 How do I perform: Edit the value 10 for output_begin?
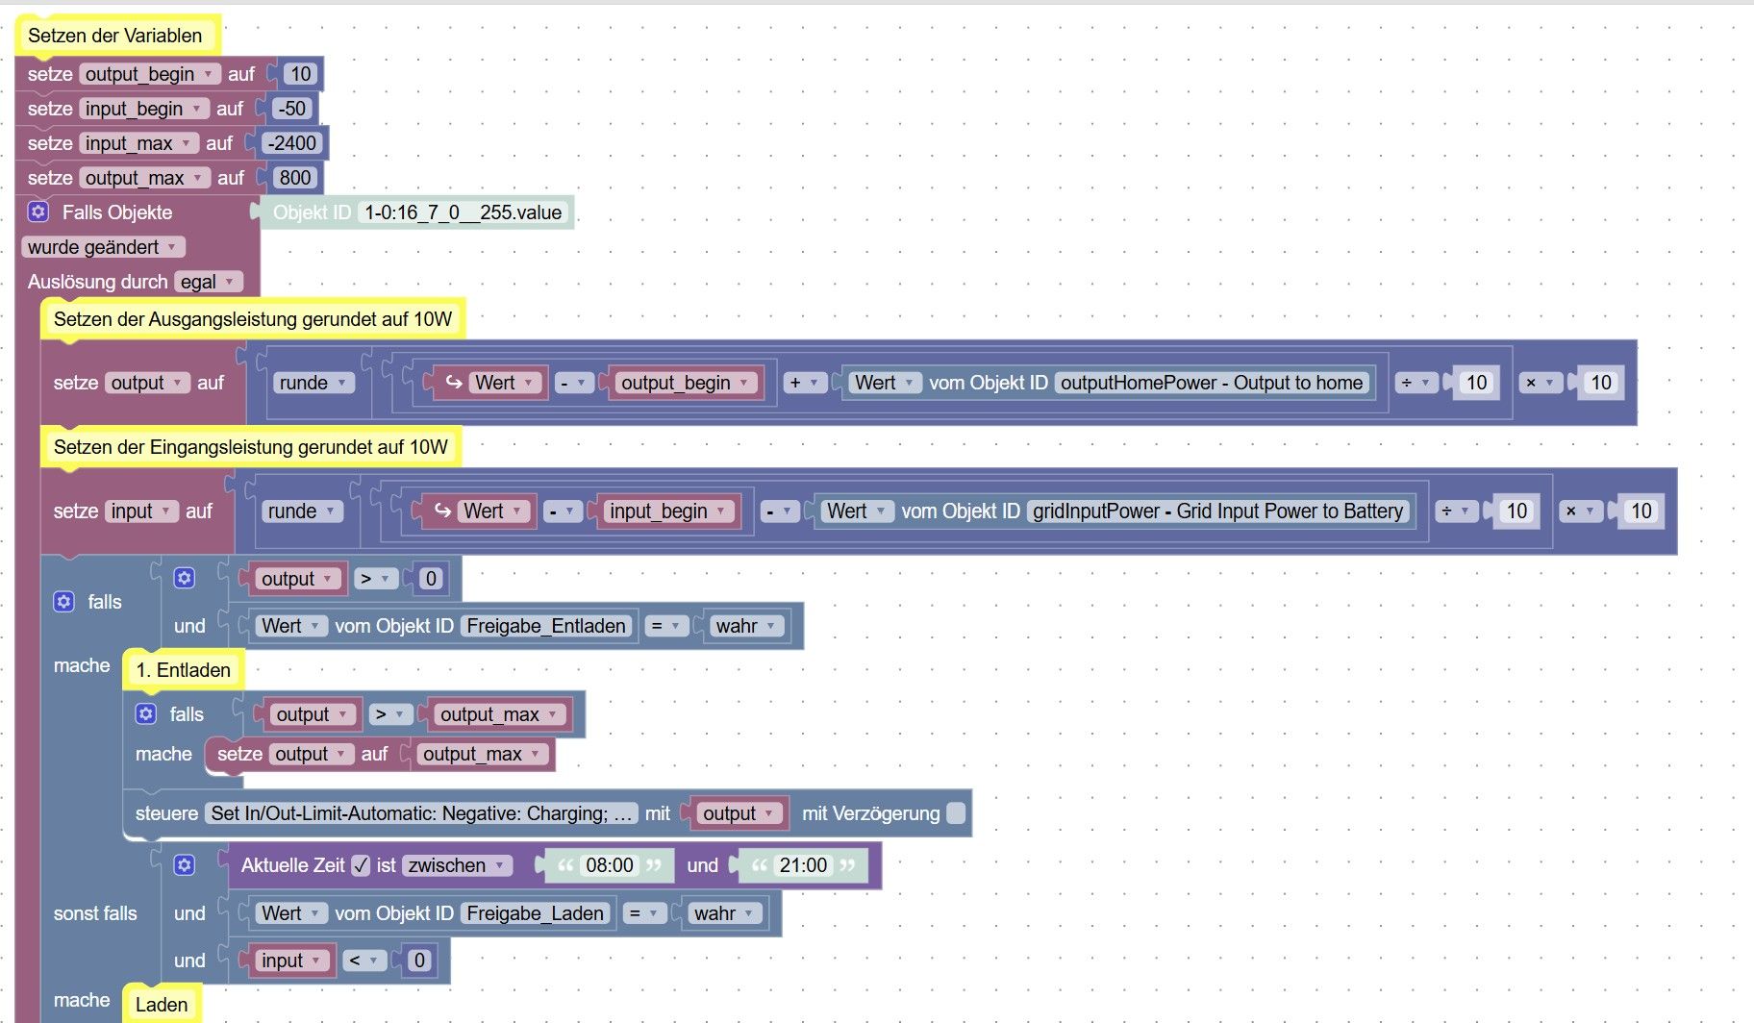[301, 74]
